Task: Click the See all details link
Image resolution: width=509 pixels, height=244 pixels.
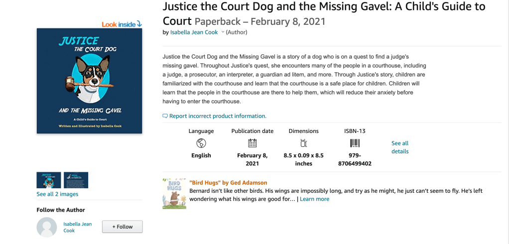Action: [400, 147]
